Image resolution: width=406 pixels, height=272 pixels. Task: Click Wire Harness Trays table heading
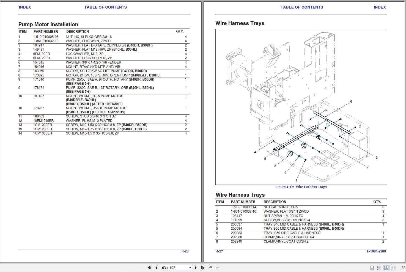click(x=240, y=195)
